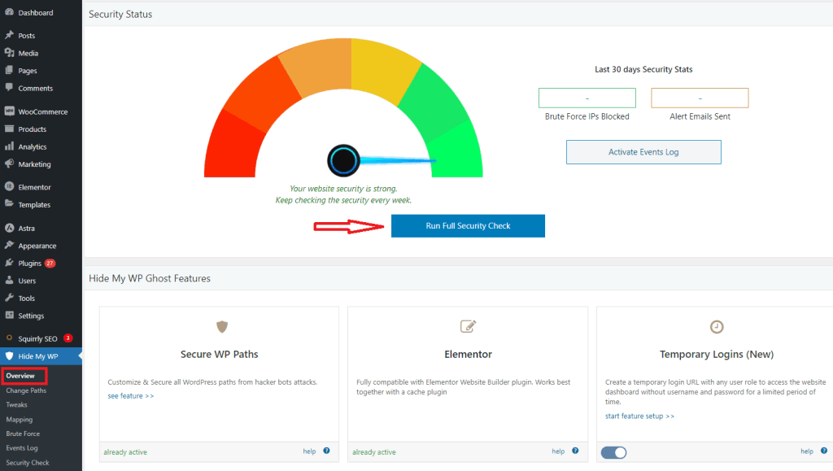Open the Tweaks submenu
Screen dimensions: 833x471
tap(16, 404)
